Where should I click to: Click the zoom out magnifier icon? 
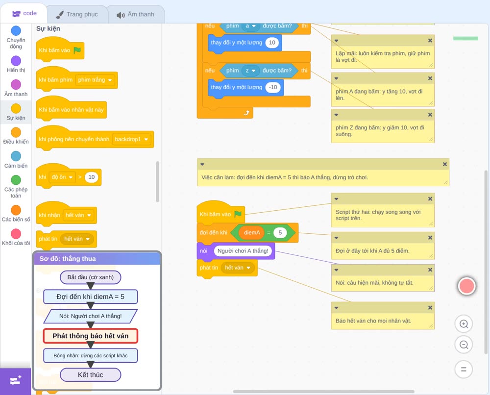(464, 345)
